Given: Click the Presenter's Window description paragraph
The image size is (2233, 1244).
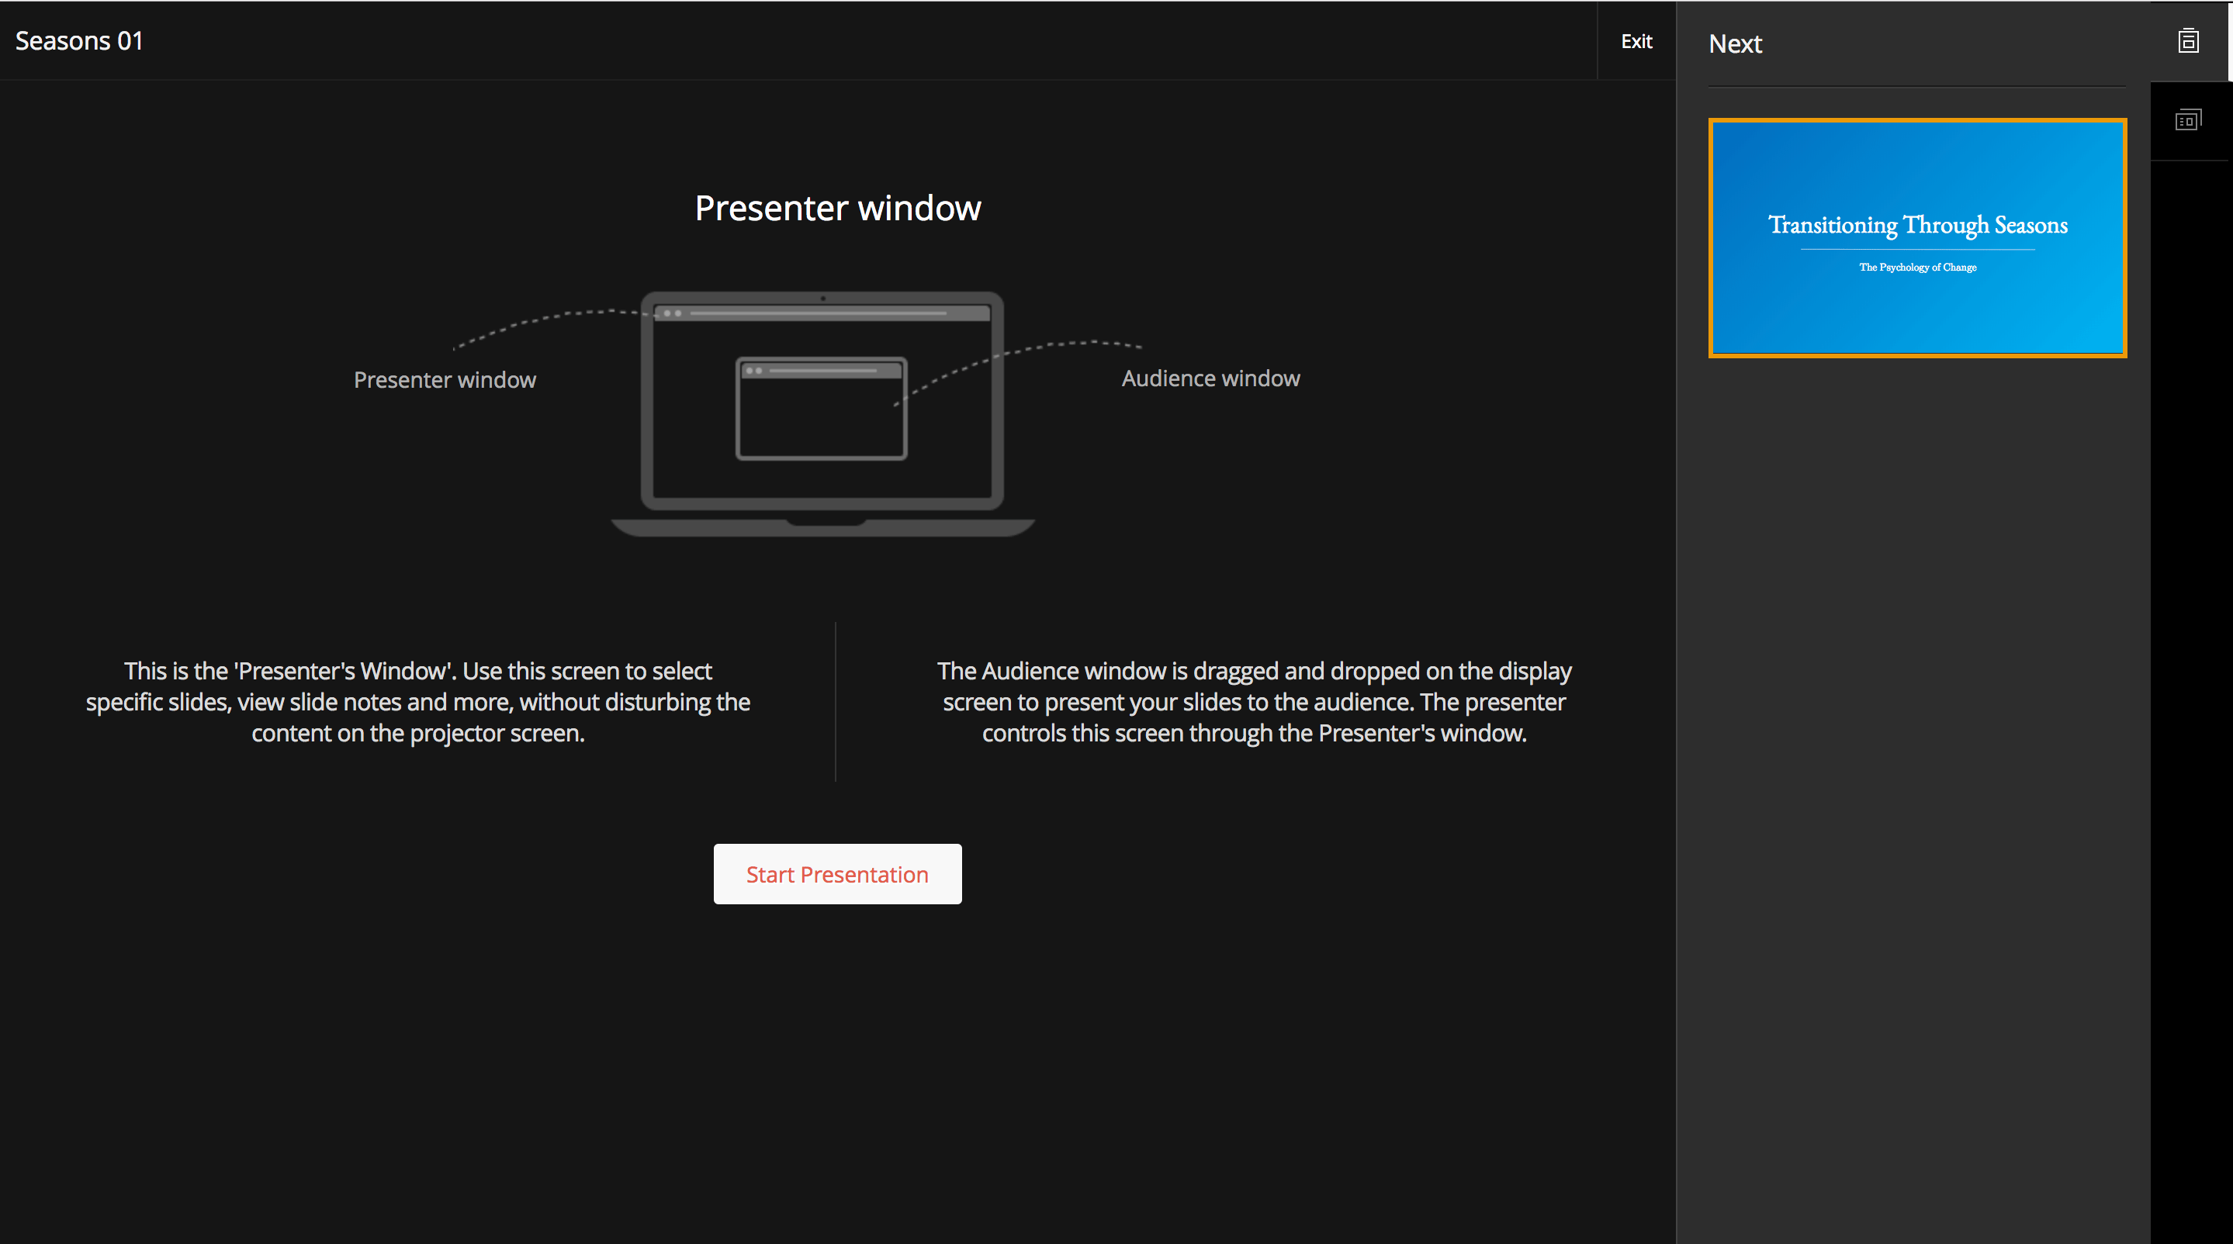Looking at the screenshot, I should pos(418,702).
